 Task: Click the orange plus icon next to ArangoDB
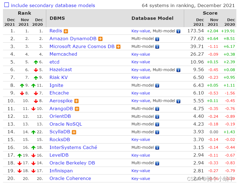click(x=77, y=109)
